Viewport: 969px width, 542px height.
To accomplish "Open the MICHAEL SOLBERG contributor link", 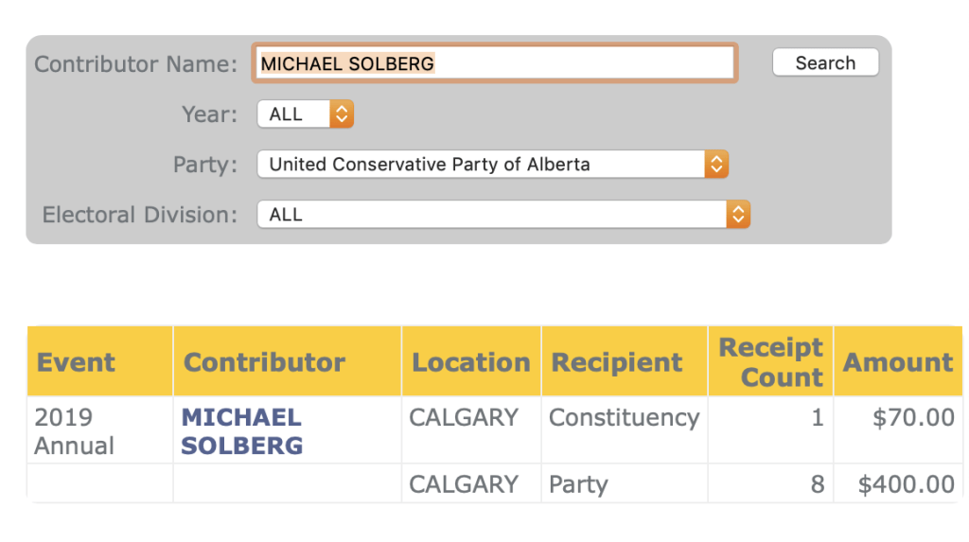I will click(242, 431).
